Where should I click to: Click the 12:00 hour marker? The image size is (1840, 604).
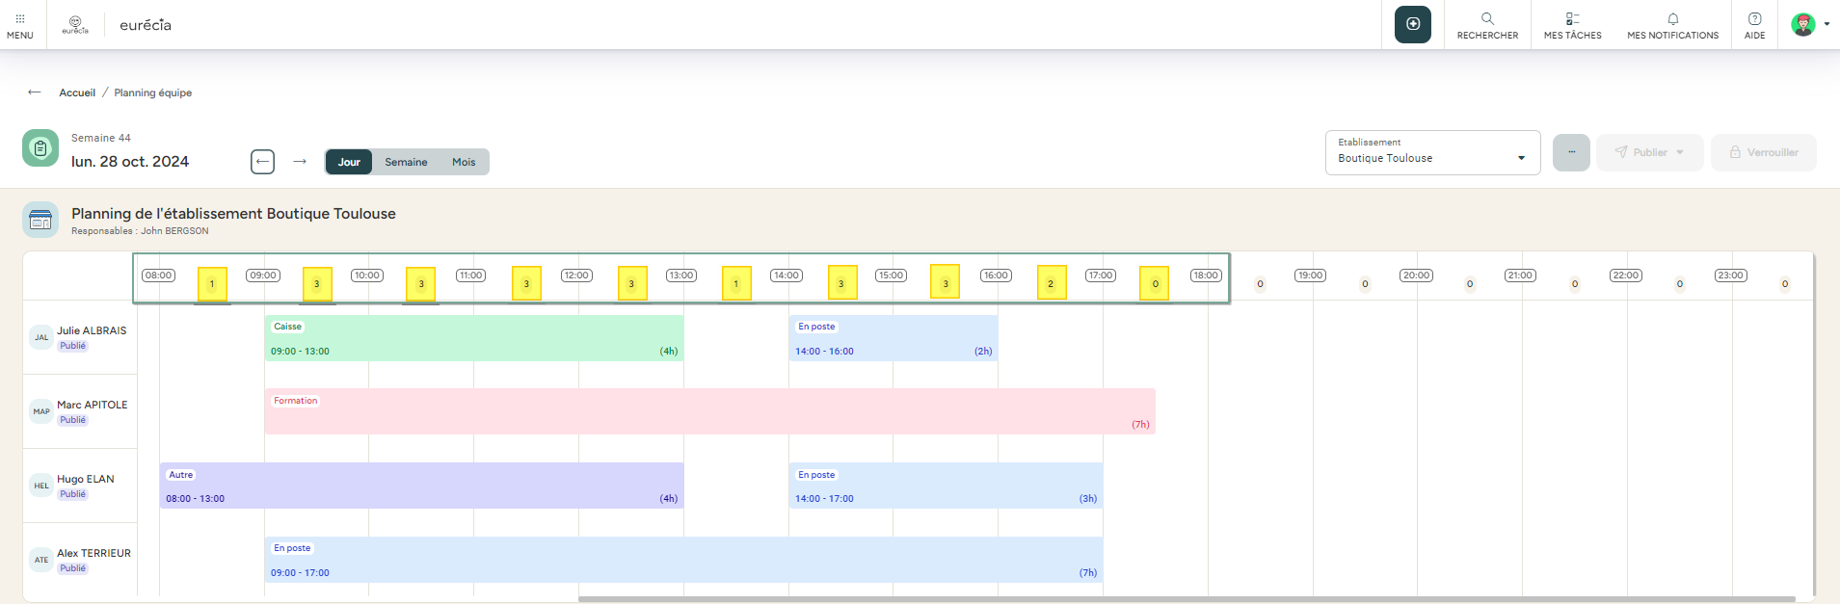(576, 276)
